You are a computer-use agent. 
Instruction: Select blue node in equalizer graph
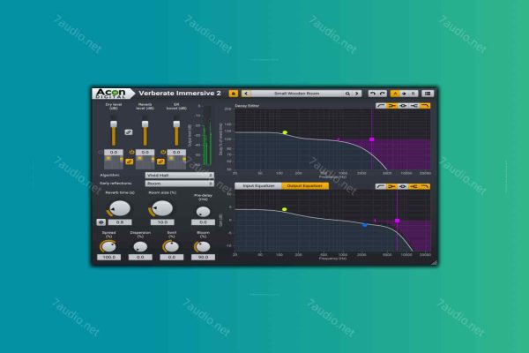point(364,225)
